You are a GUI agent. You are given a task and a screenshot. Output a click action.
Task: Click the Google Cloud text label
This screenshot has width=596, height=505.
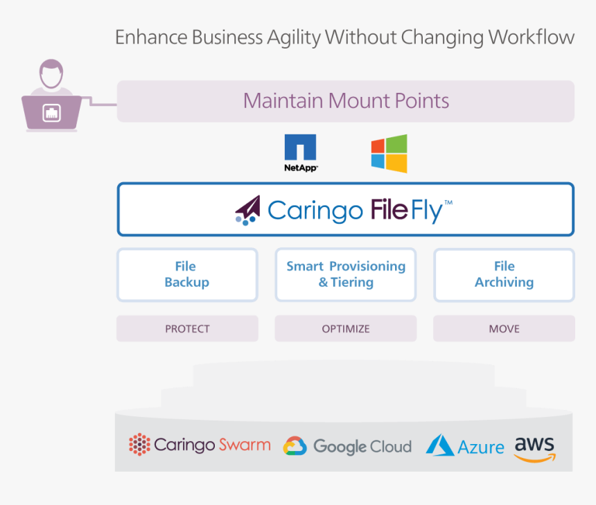coord(362,447)
